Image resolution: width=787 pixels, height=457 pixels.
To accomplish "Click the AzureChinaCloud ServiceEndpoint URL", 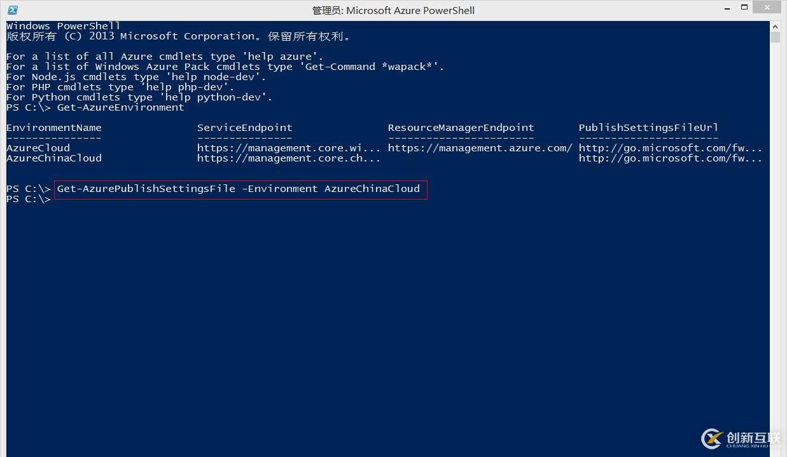I will point(289,158).
